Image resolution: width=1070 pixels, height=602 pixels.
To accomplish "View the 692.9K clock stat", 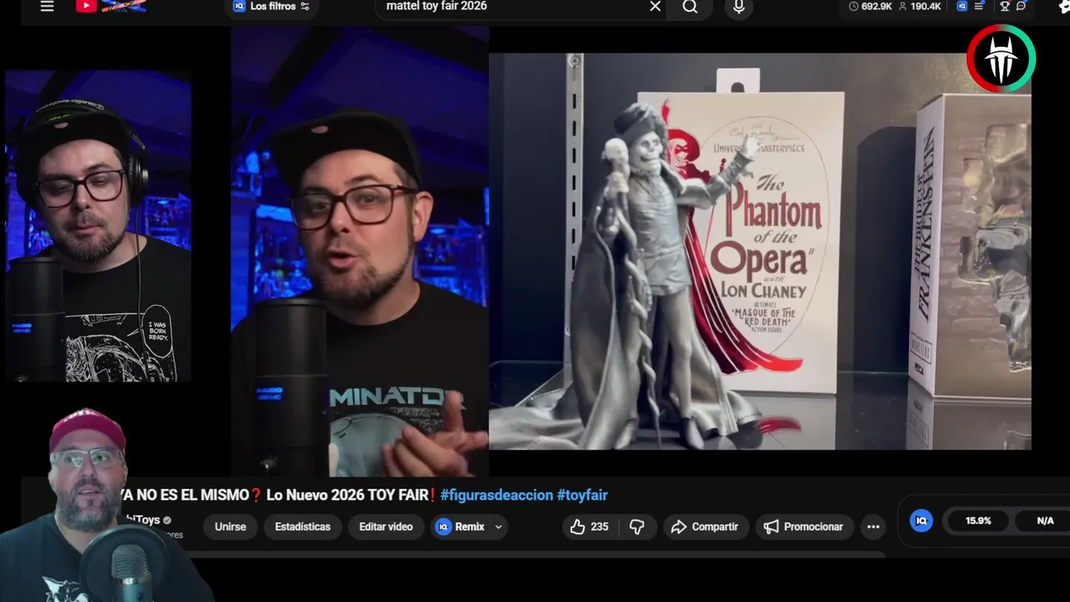I will point(870,7).
